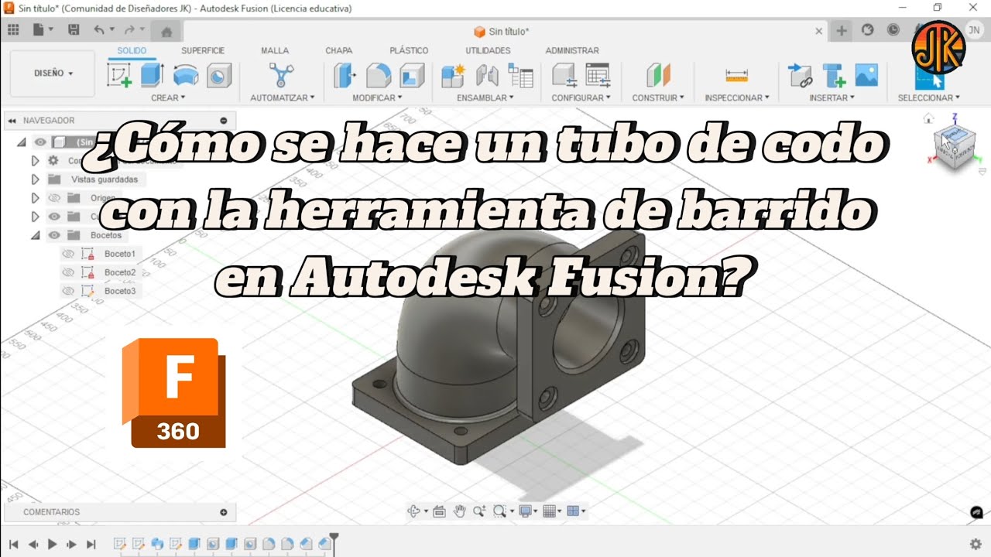The image size is (991, 557).
Task: Jump to timeline start
Action: click(x=13, y=544)
